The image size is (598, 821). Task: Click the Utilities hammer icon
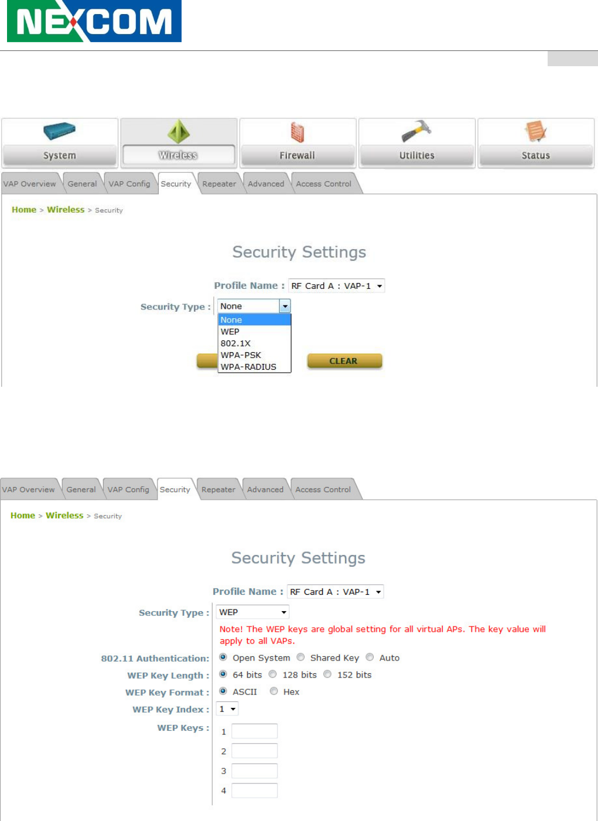(416, 131)
